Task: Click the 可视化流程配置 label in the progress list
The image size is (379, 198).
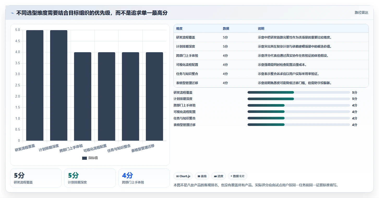Action: coord(184,112)
